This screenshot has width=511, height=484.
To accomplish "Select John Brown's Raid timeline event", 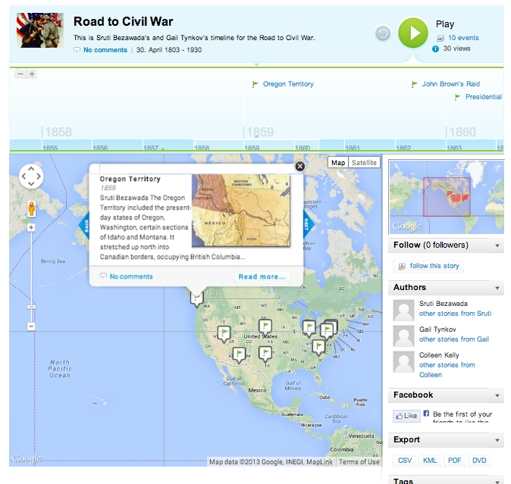I will pyautogui.click(x=450, y=84).
